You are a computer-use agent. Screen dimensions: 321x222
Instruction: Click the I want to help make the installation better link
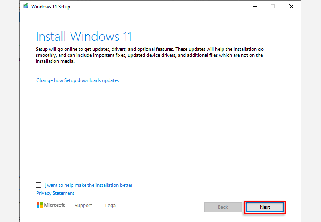88,185
